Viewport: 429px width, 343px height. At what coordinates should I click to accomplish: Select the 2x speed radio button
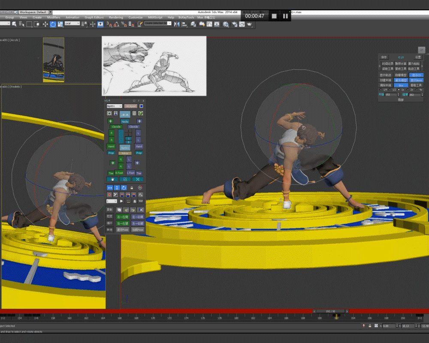(x=408, y=90)
